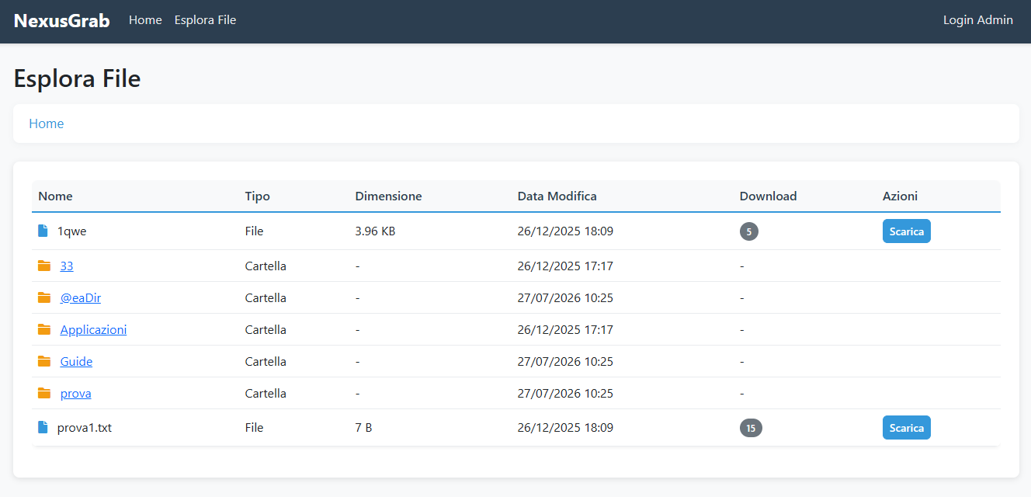Click the Cartella type cell for @eaDir
1031x497 pixels.
[266, 297]
